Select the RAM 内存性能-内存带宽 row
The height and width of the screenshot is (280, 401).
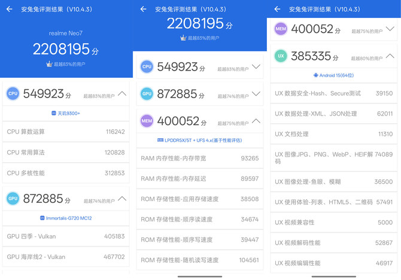[x=200, y=159]
